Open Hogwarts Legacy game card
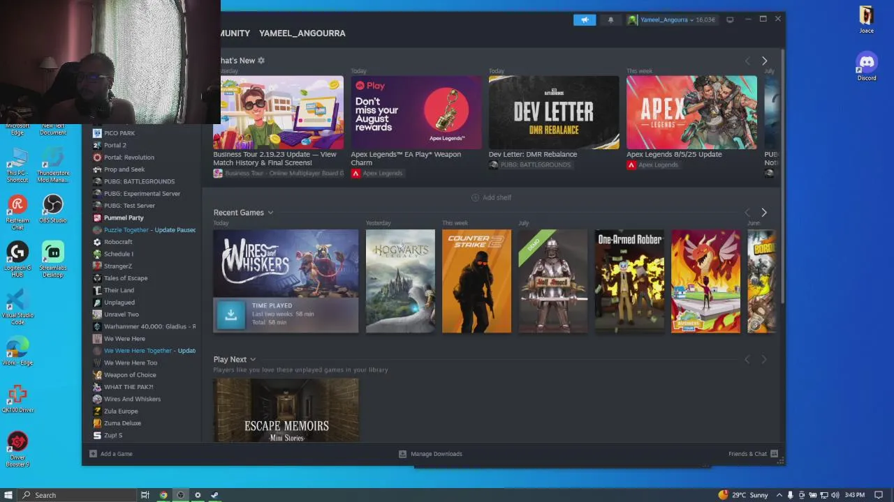Image resolution: width=894 pixels, height=502 pixels. pos(400,281)
